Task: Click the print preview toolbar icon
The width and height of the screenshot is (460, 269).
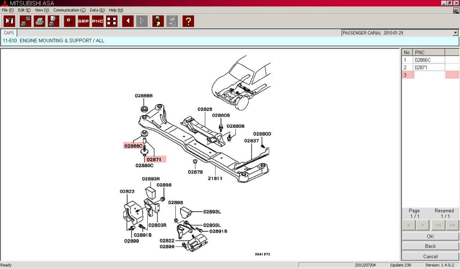Action: click(54, 21)
